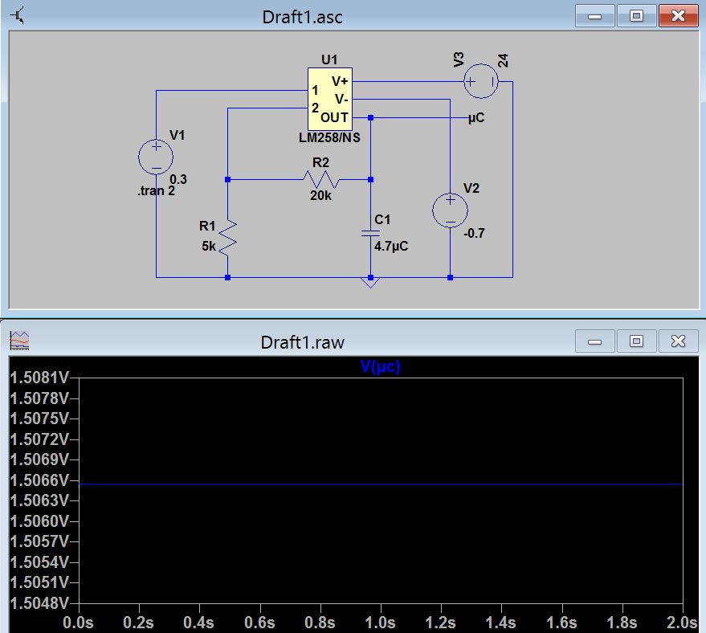The height and width of the screenshot is (633, 706).
Task: Close the Draft1.raw waveform window
Action: 678,341
